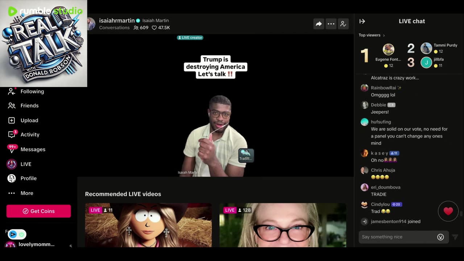Image resolution: width=464 pixels, height=261 pixels.
Task: Click the jamesbenton914 joined notice
Action: tap(395, 221)
